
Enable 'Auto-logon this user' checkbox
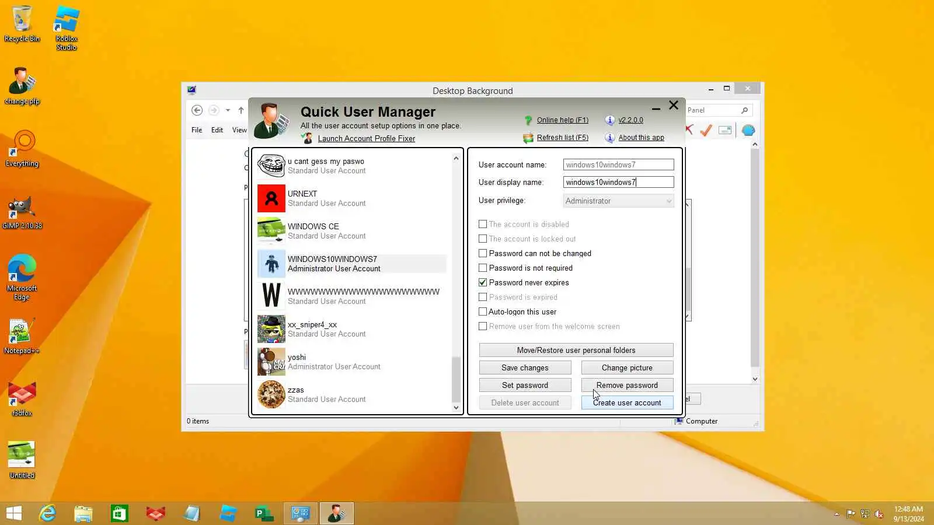[483, 311]
